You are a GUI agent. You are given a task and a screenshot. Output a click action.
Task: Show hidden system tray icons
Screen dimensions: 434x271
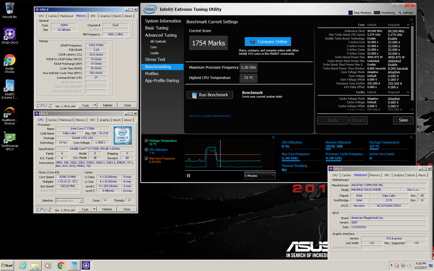coord(391,265)
